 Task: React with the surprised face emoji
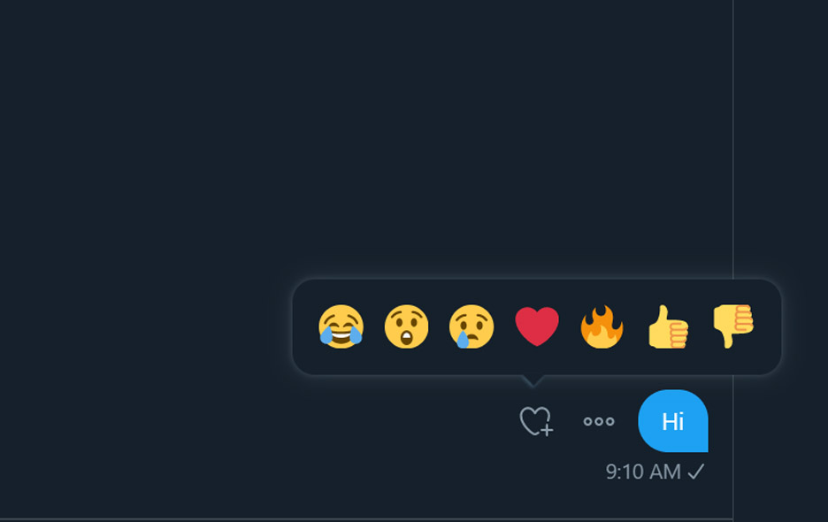pyautogui.click(x=407, y=327)
